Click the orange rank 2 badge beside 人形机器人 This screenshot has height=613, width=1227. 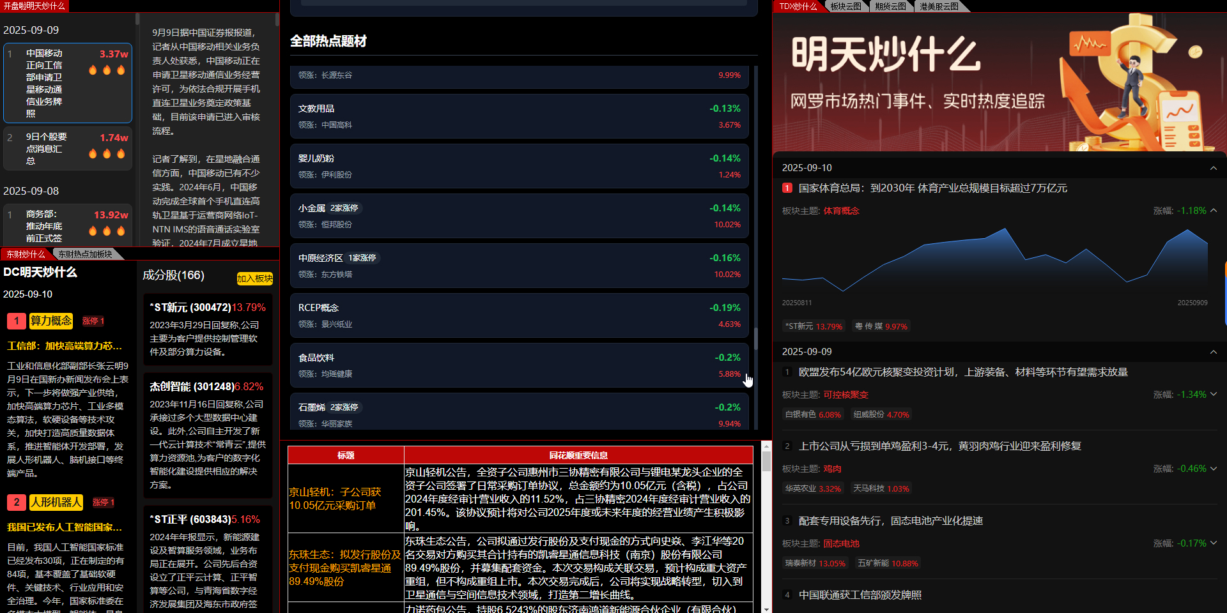pos(17,502)
